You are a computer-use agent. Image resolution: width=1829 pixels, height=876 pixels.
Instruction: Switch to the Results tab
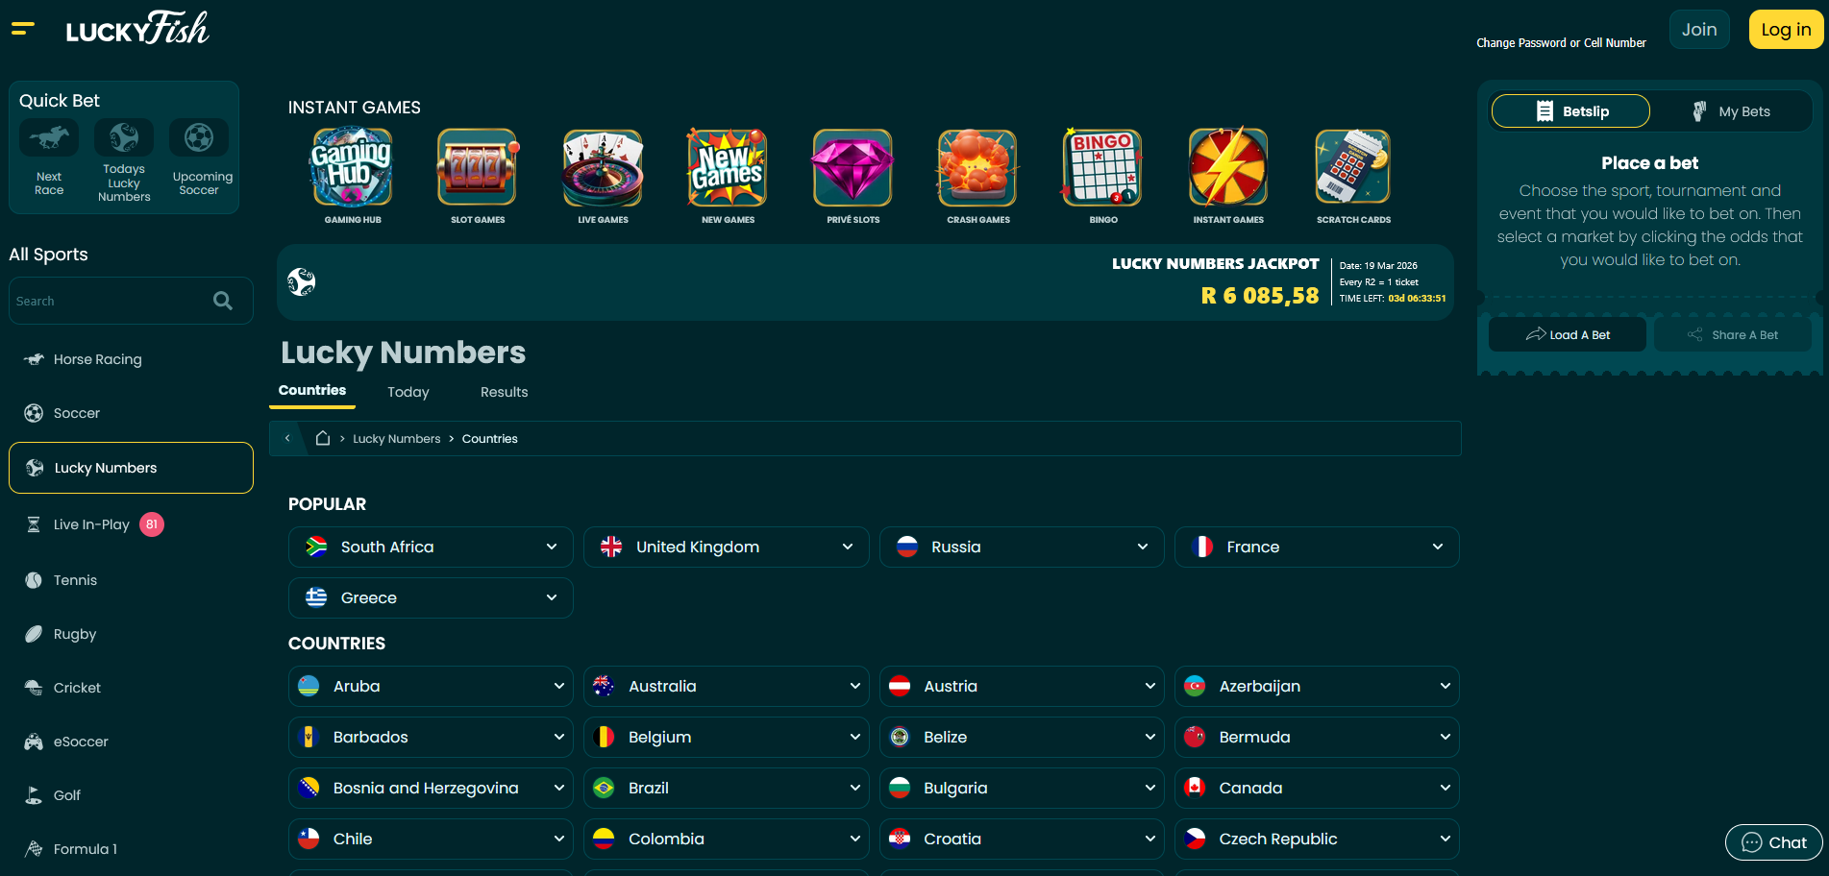(504, 392)
